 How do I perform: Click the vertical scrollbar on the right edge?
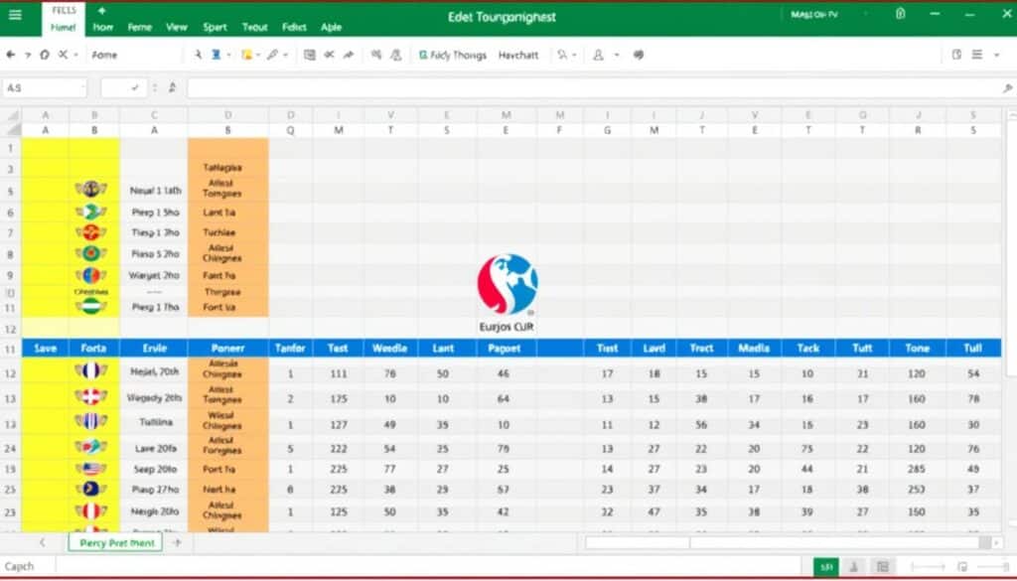pyautogui.click(x=1012, y=243)
